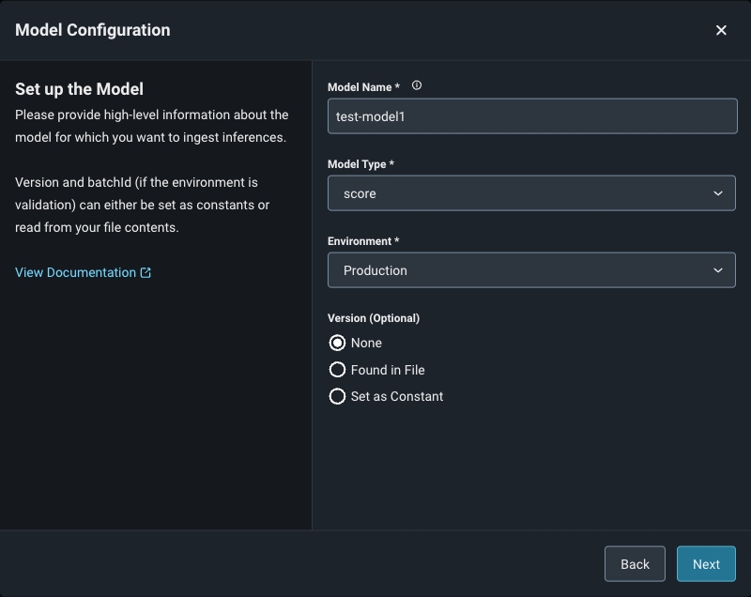This screenshot has width=751, height=597.
Task: Choose the Found in File option
Action: coord(338,370)
